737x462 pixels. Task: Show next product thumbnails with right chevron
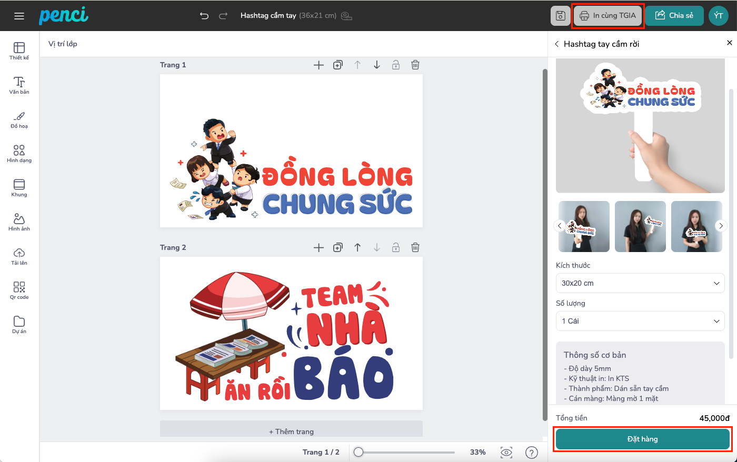(721, 226)
